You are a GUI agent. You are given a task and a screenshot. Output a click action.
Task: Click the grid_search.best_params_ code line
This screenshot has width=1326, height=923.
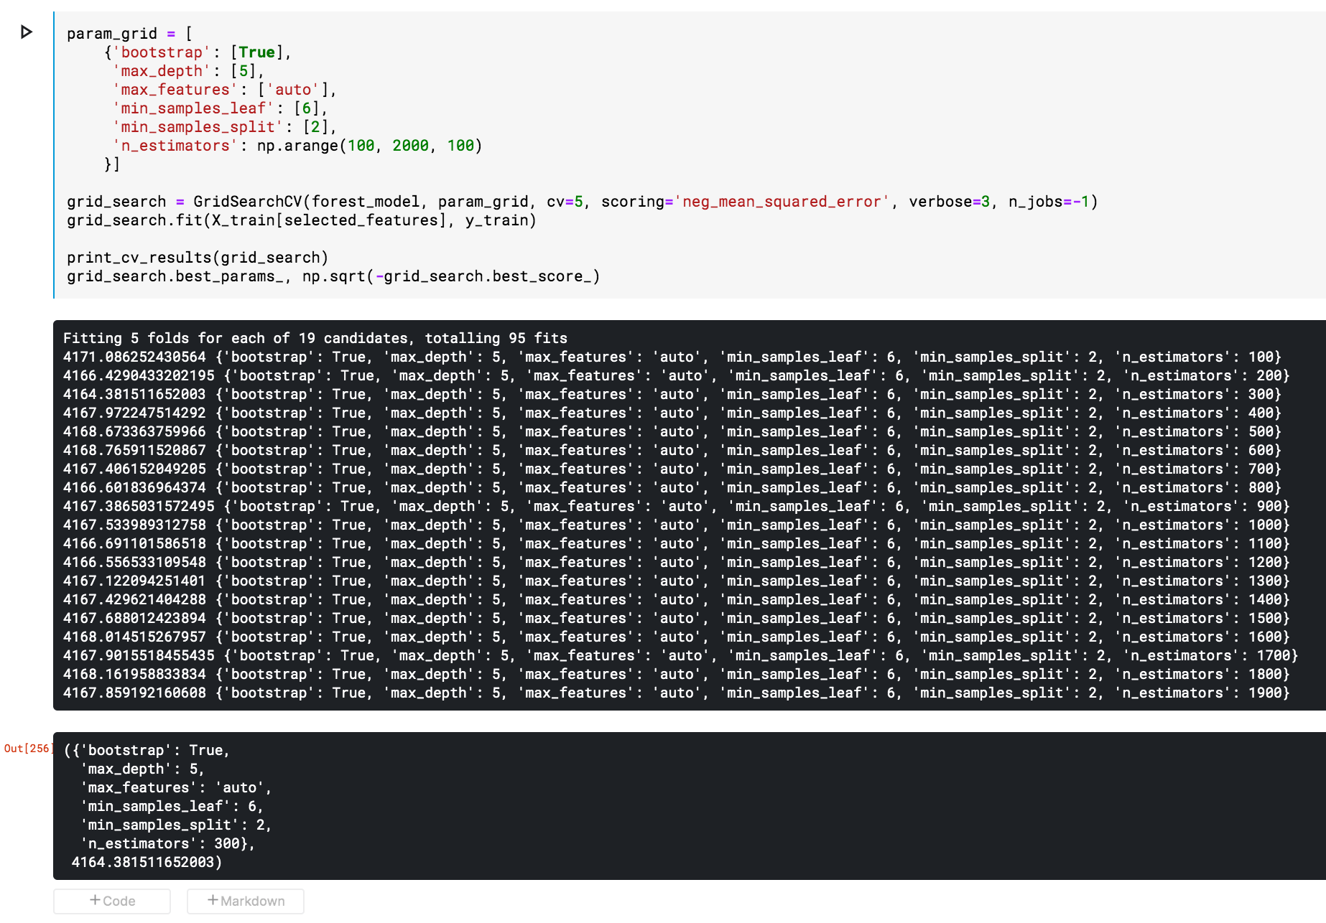pyautogui.click(x=333, y=276)
